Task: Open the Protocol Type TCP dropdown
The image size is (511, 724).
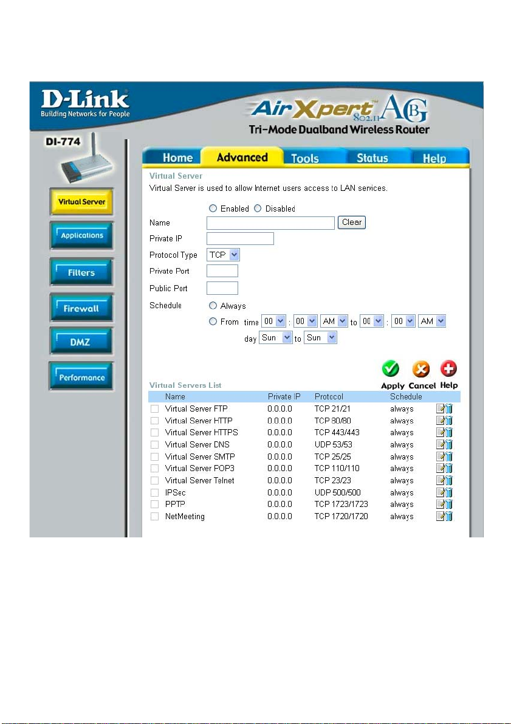Action: point(224,255)
